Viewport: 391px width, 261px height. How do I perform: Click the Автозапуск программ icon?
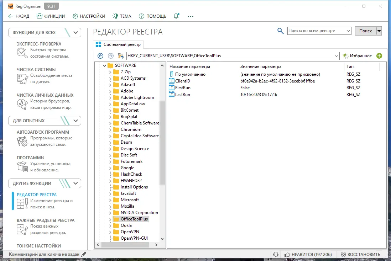click(22, 141)
